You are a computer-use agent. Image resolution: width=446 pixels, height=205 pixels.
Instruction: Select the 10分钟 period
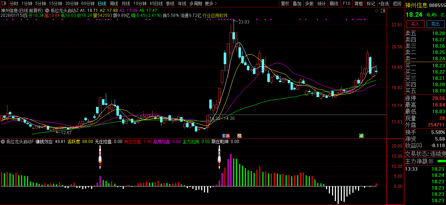(140, 4)
